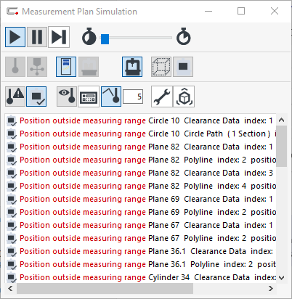Click the fast-speed stopwatch icon
This screenshot has height=299, width=292.
184,37
